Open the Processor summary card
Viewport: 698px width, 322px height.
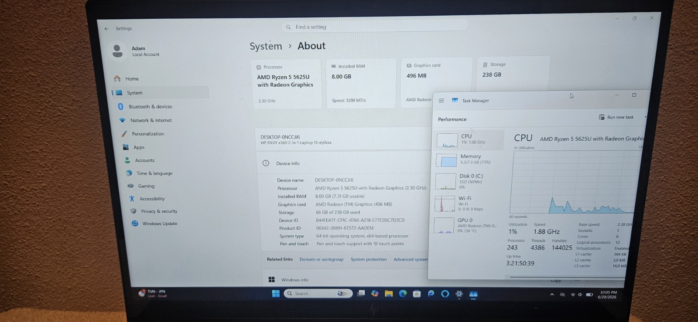[x=287, y=84]
